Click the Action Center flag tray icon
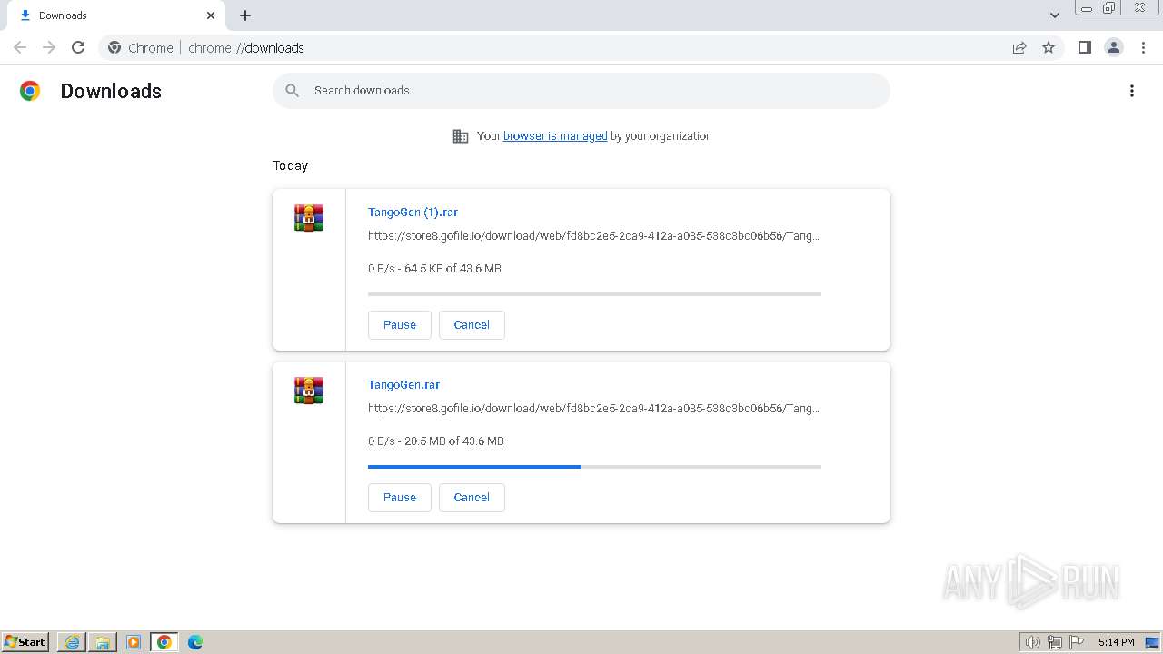The width and height of the screenshot is (1163, 654). [x=1078, y=642]
